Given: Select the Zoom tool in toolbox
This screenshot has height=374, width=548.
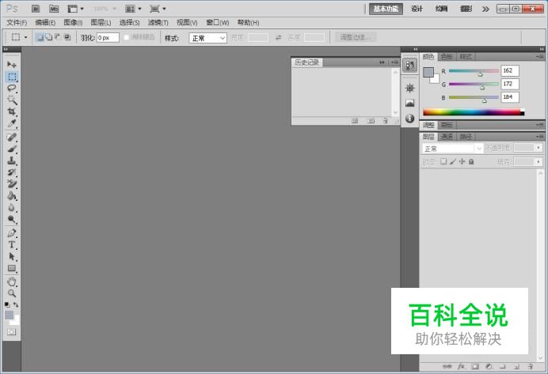Looking at the screenshot, I should (x=12, y=293).
